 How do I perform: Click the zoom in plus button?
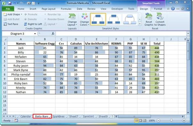pyautogui.click(x=184, y=121)
